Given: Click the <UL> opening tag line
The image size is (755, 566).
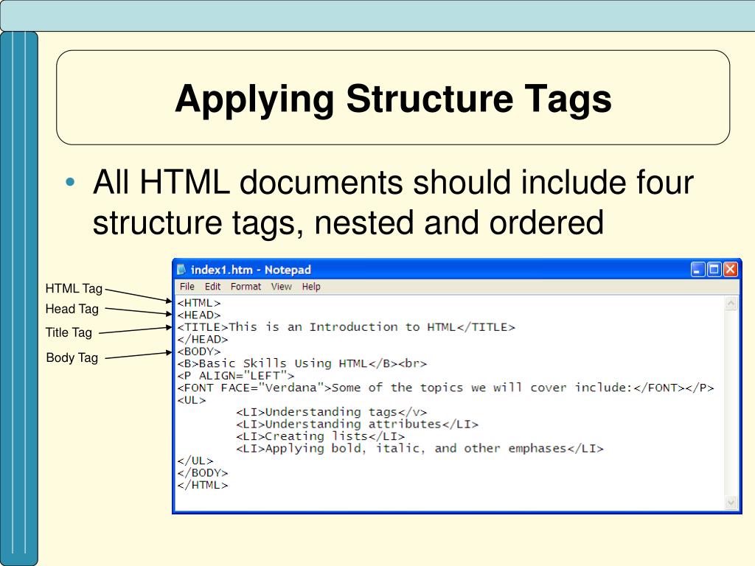Looking at the screenshot, I should (192, 400).
